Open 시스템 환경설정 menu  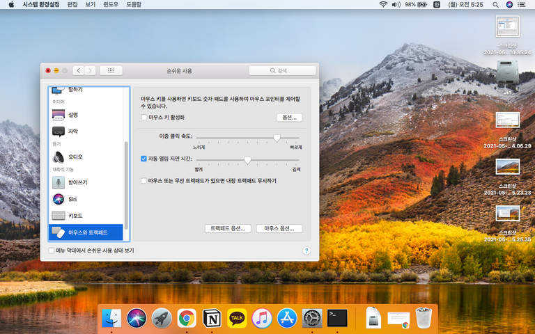tap(41, 4)
